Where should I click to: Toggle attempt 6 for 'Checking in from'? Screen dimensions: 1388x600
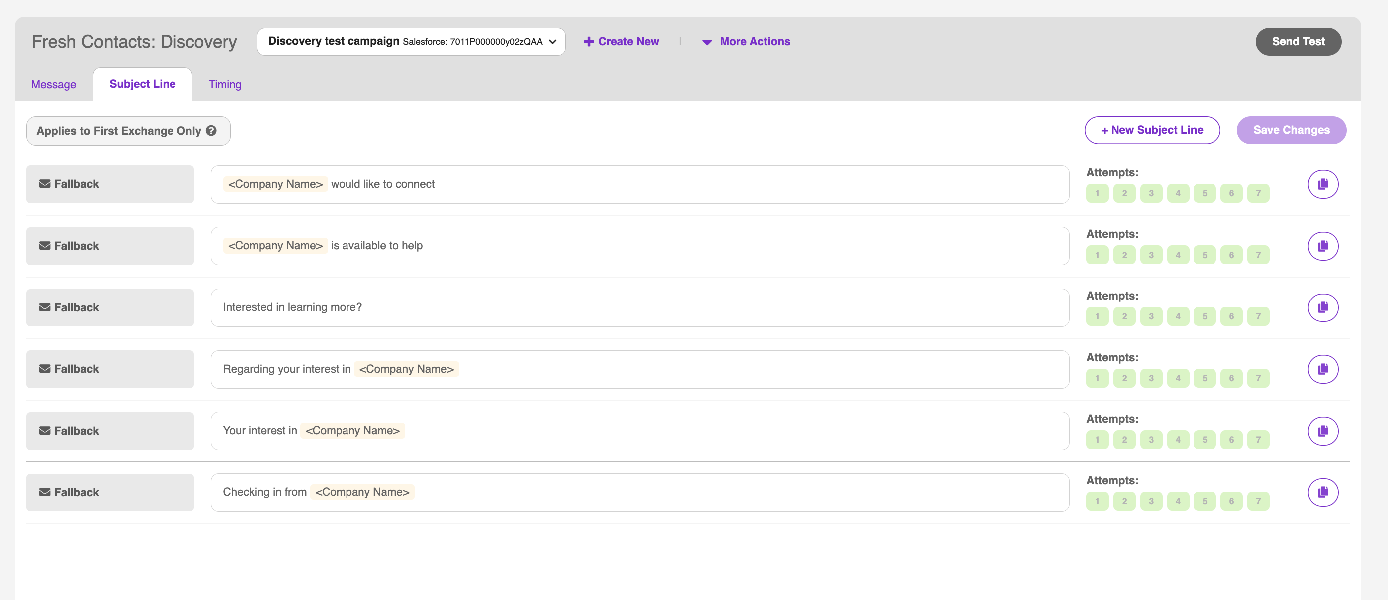pyautogui.click(x=1231, y=501)
